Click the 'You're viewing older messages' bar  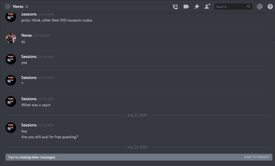[x=139, y=157]
